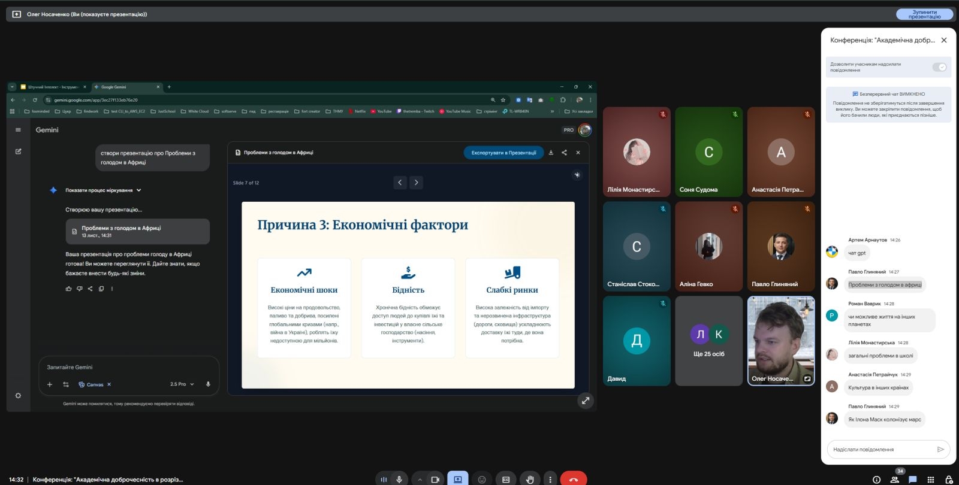End the call with red hang-up button
Viewport: 959px width, 485px height.
pyautogui.click(x=573, y=479)
